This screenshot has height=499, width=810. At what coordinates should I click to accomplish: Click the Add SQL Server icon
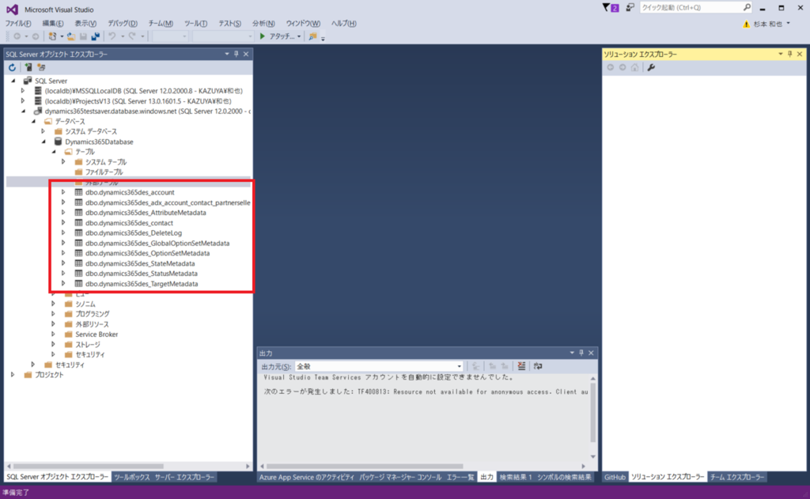tap(28, 68)
